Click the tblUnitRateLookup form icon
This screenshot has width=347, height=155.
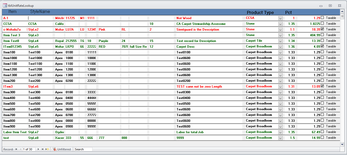click(5, 5)
